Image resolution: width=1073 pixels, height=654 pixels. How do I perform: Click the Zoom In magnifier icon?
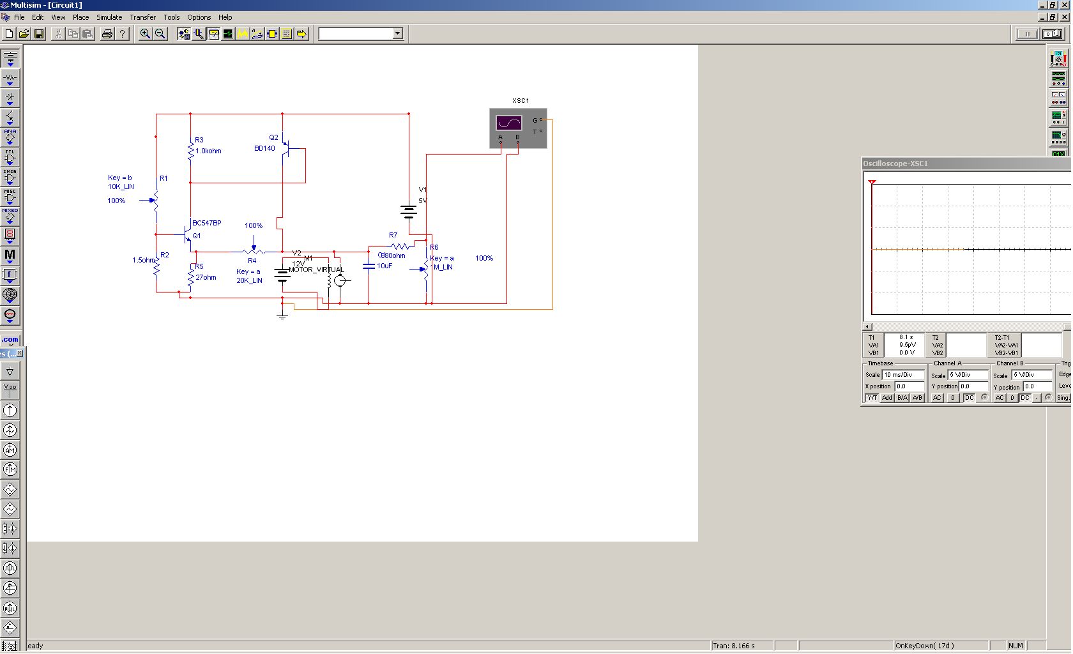pos(146,34)
